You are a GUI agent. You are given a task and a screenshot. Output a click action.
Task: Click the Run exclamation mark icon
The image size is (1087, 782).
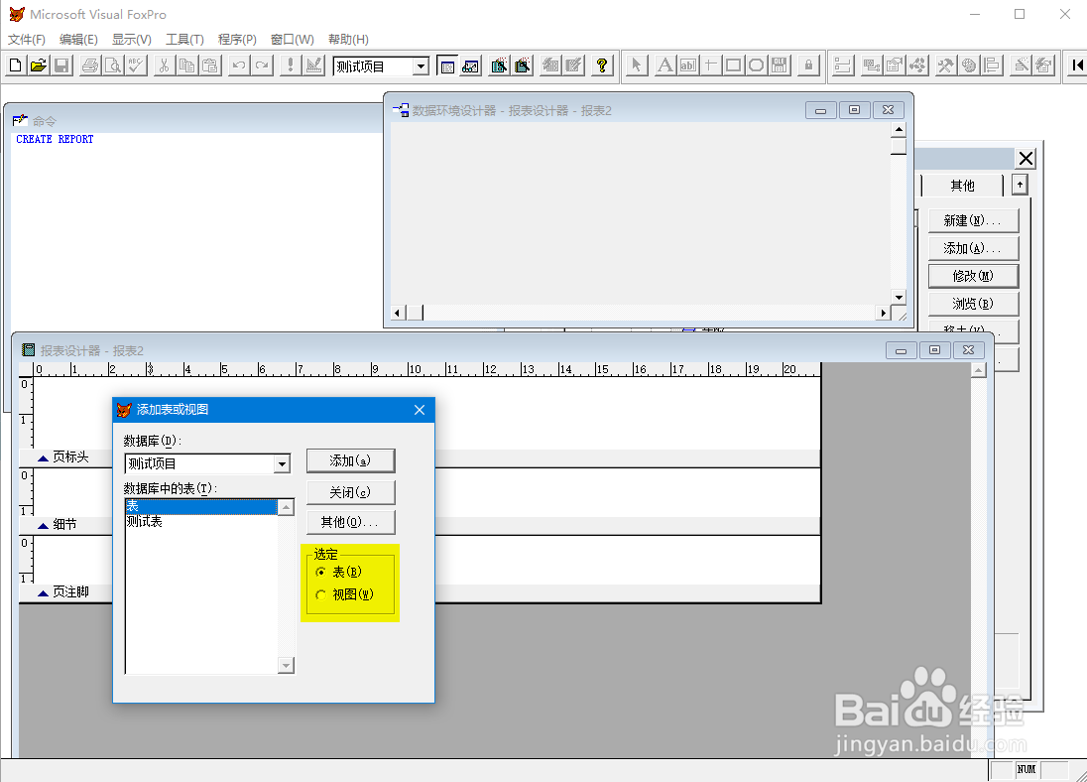(x=290, y=65)
